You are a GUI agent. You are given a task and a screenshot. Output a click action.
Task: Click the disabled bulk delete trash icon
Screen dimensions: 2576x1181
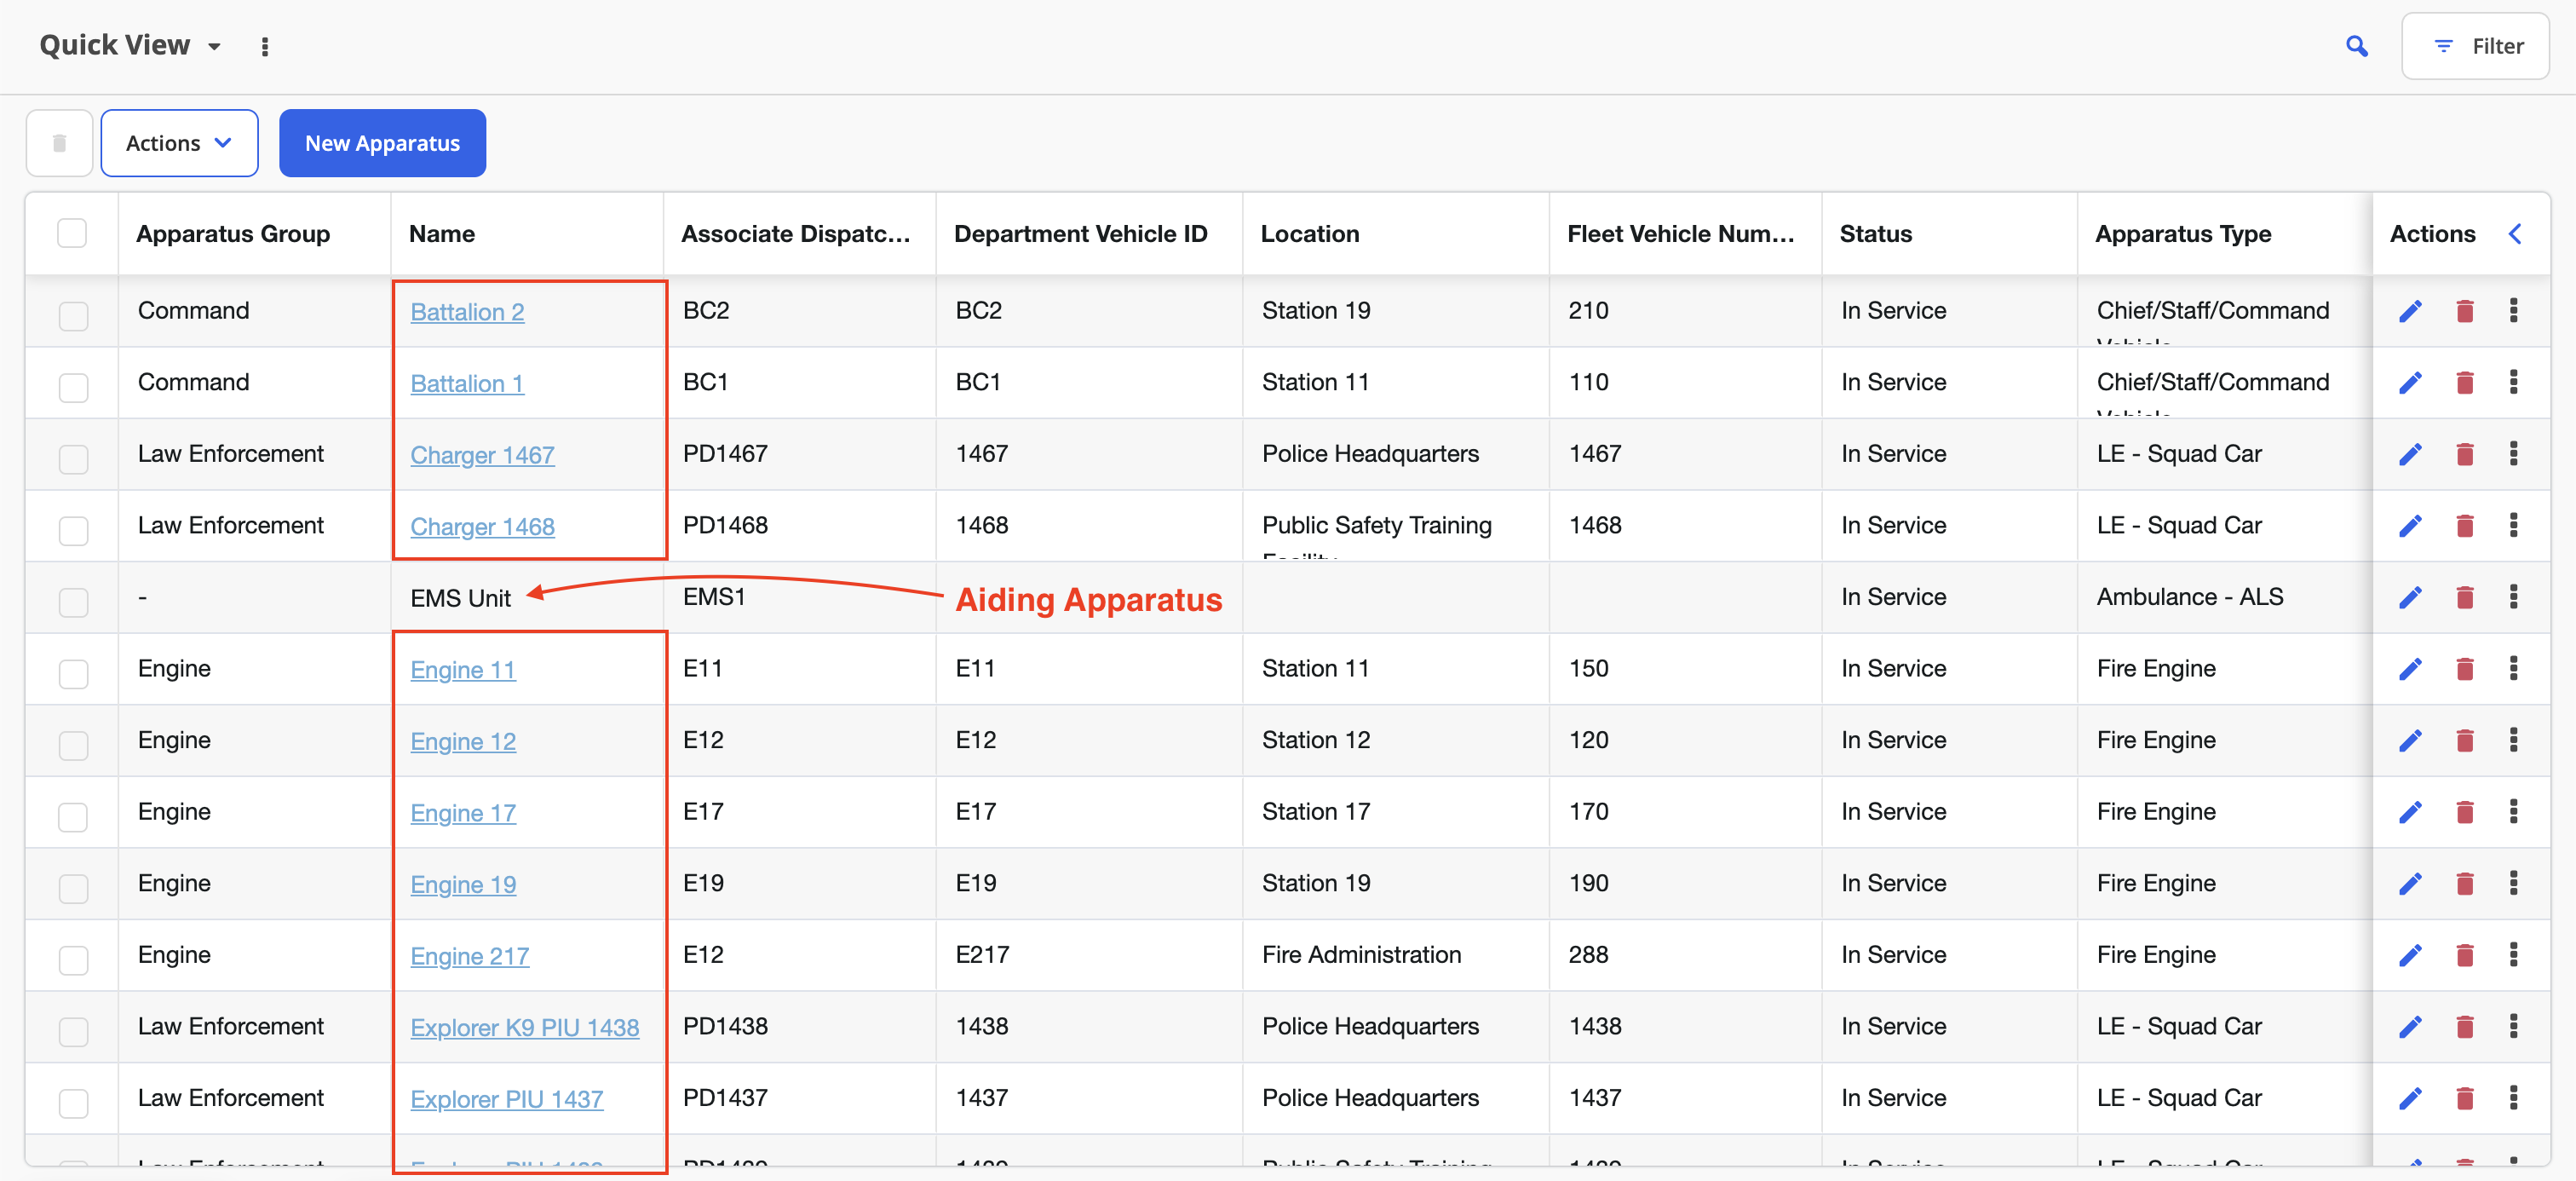pyautogui.click(x=60, y=143)
